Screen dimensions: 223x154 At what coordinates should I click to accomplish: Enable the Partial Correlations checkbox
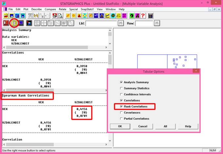121,119
